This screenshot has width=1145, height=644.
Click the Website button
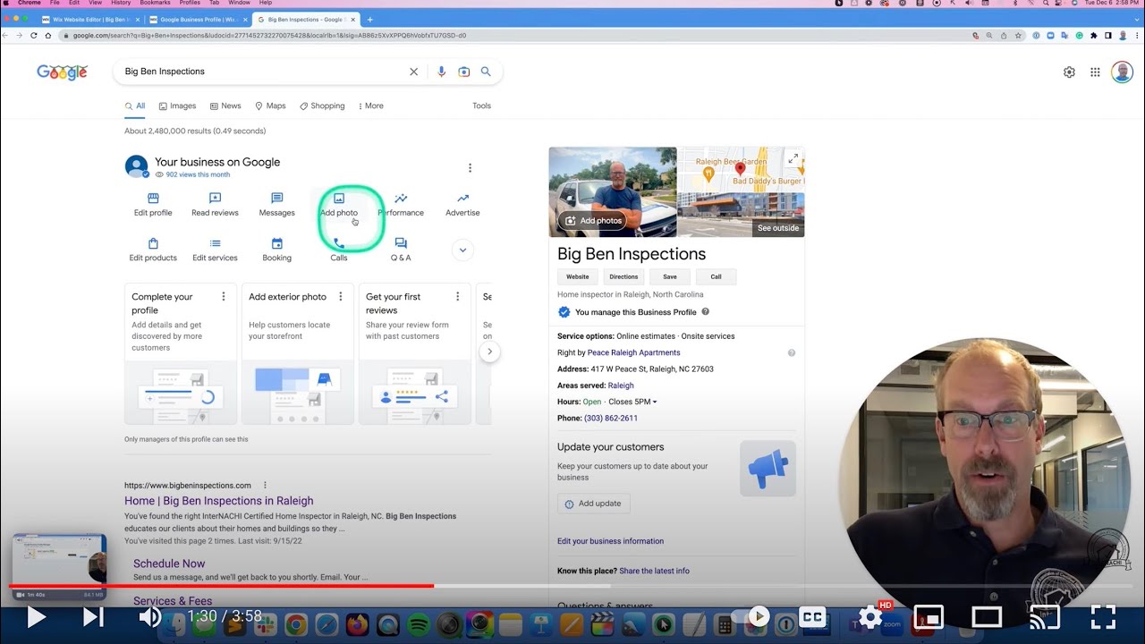point(578,276)
